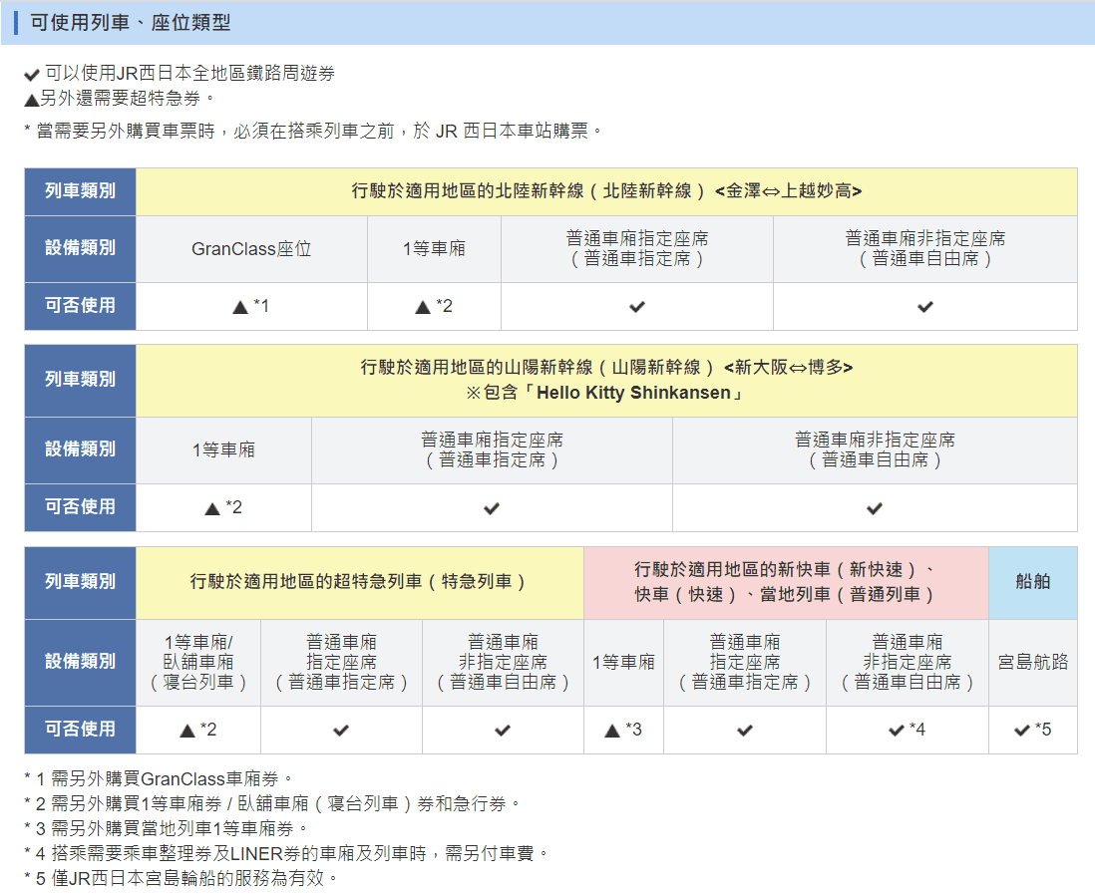
Task: Click the triangle *3 under local train 1等車廂
Action: 622,731
